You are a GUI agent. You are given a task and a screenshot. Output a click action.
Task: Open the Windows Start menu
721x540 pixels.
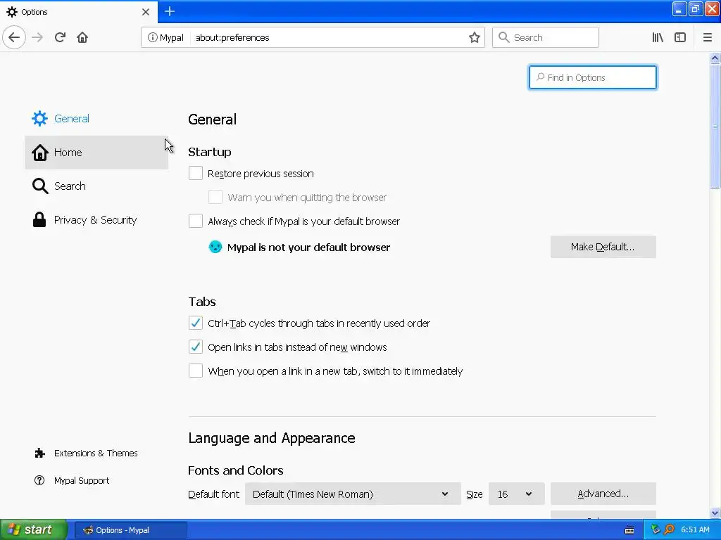point(34,529)
